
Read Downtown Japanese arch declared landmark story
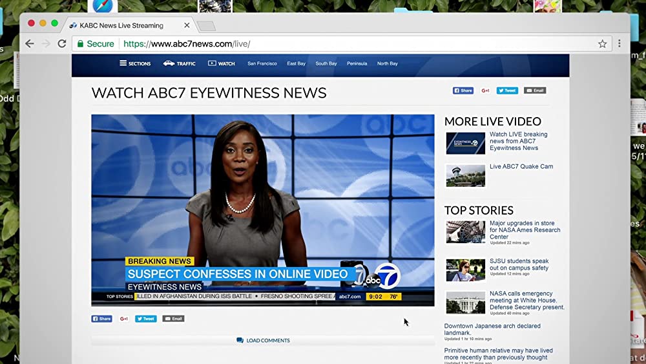[492, 329]
